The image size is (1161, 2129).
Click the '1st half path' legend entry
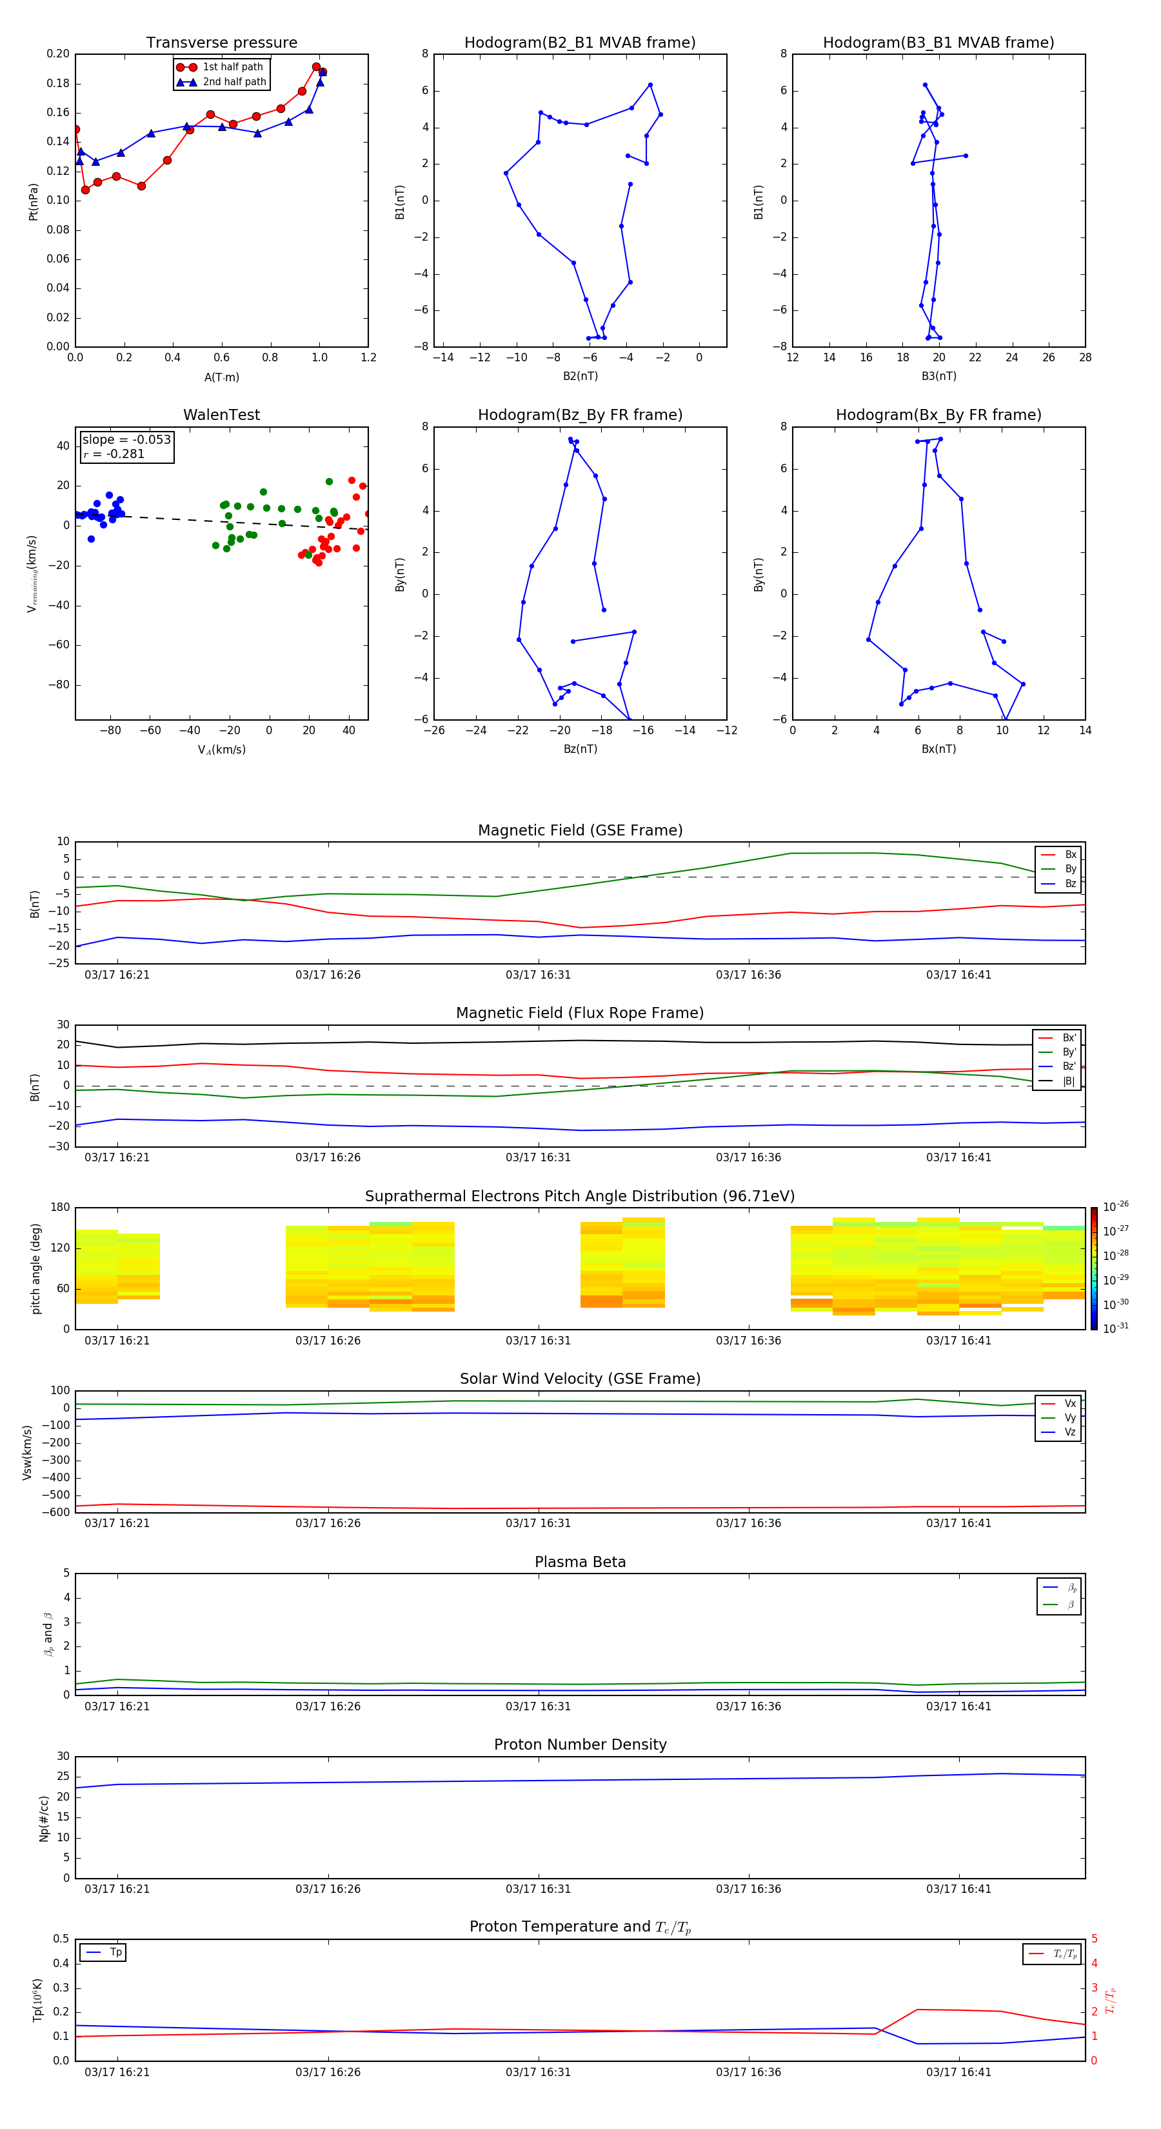(221, 67)
